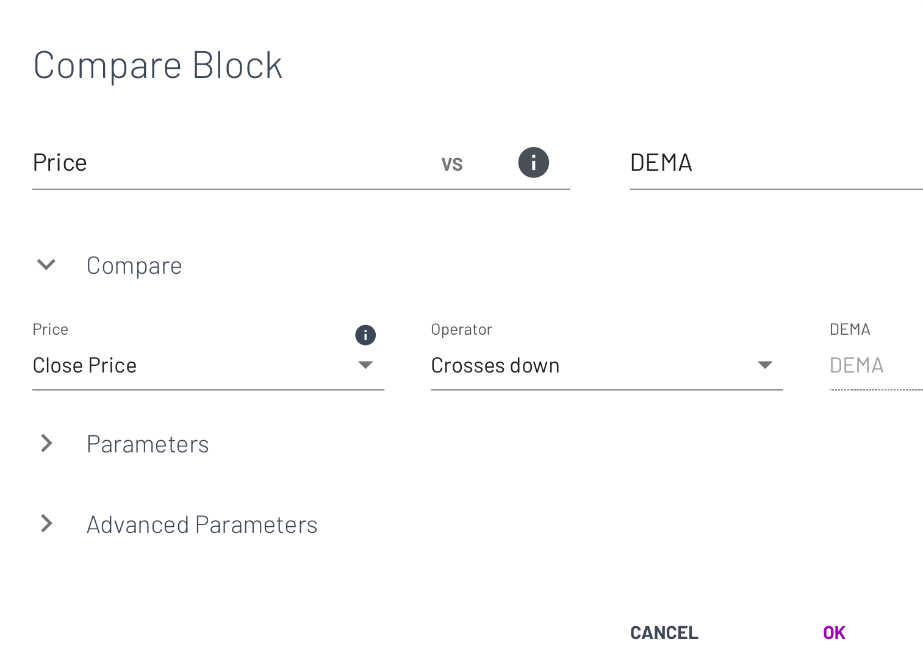The height and width of the screenshot is (664, 923).
Task: Click the Operator field label
Action: tap(461, 330)
